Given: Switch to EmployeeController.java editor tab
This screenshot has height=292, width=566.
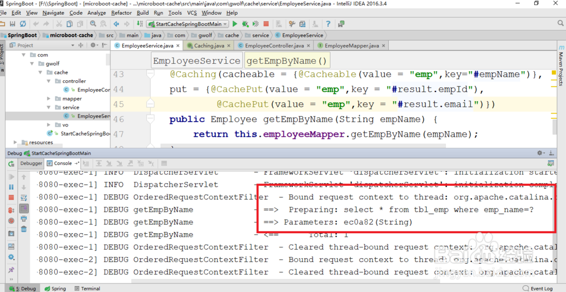Looking at the screenshot, I should click(x=274, y=46).
